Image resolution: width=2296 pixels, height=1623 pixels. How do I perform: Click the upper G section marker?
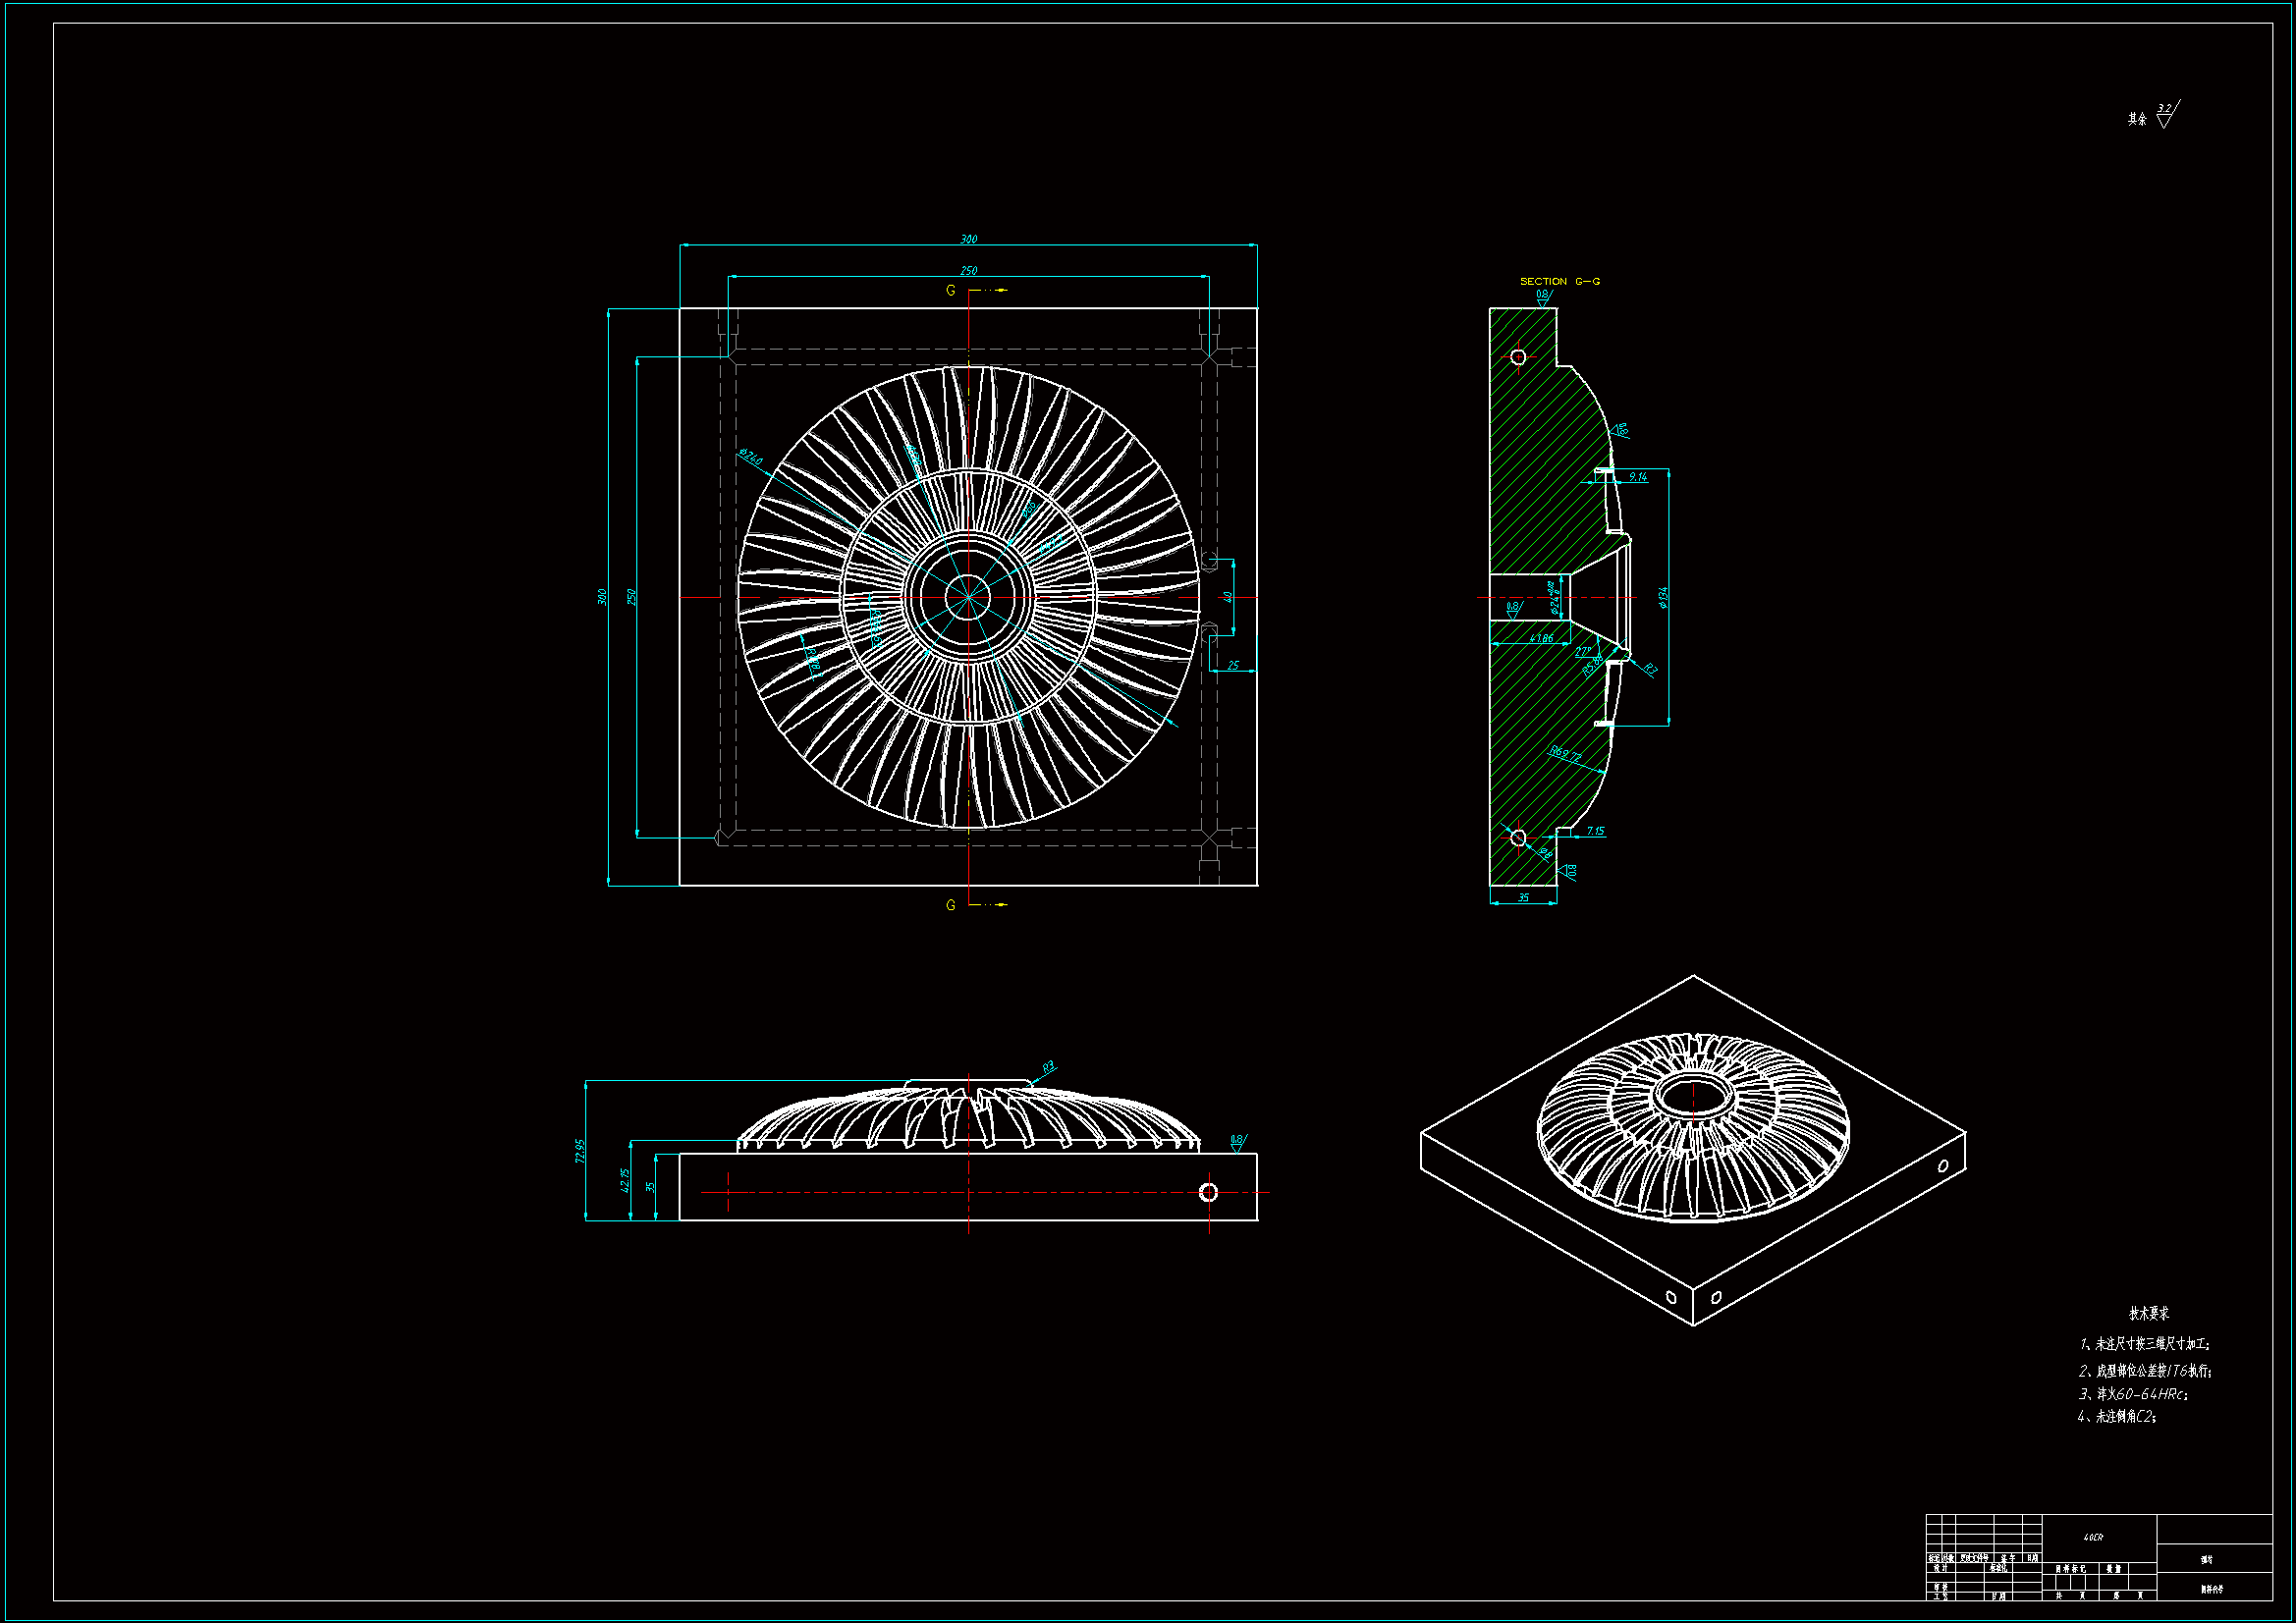951,290
